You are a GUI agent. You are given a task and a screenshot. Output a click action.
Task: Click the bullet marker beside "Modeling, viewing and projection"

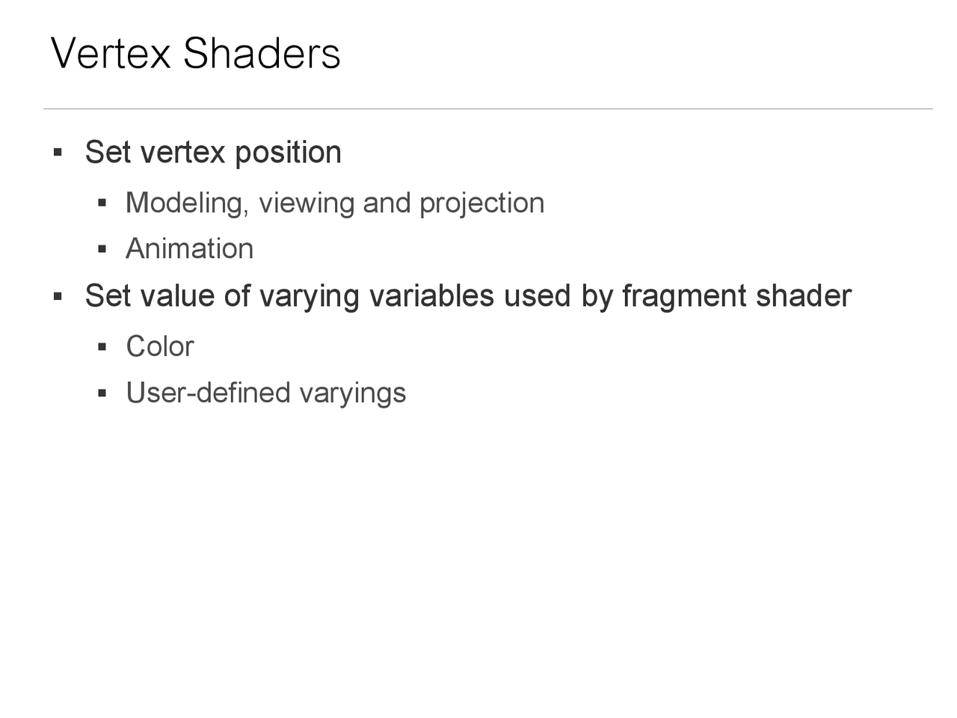coord(102,203)
